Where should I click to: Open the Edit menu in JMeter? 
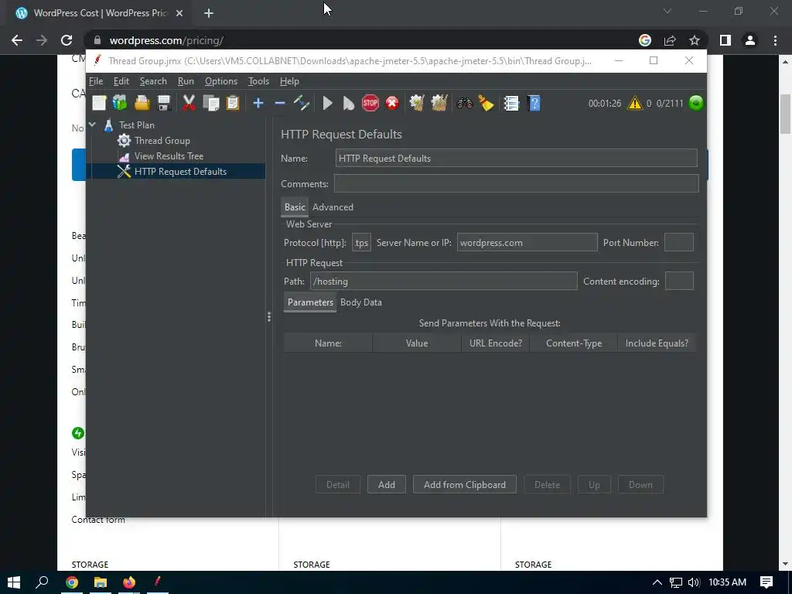[x=121, y=80]
